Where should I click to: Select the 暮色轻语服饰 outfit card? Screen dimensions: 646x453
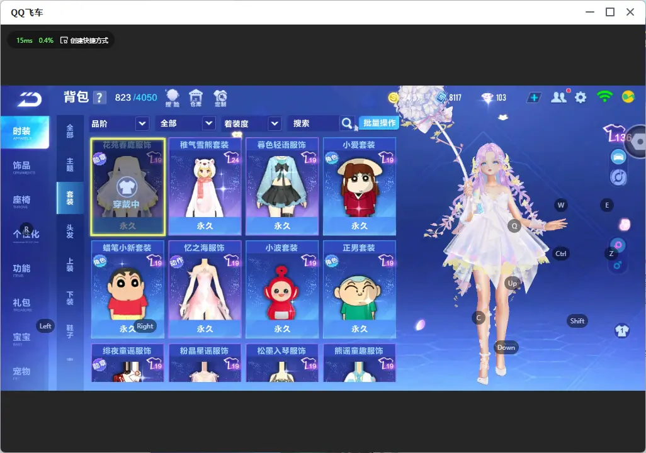[x=282, y=187]
